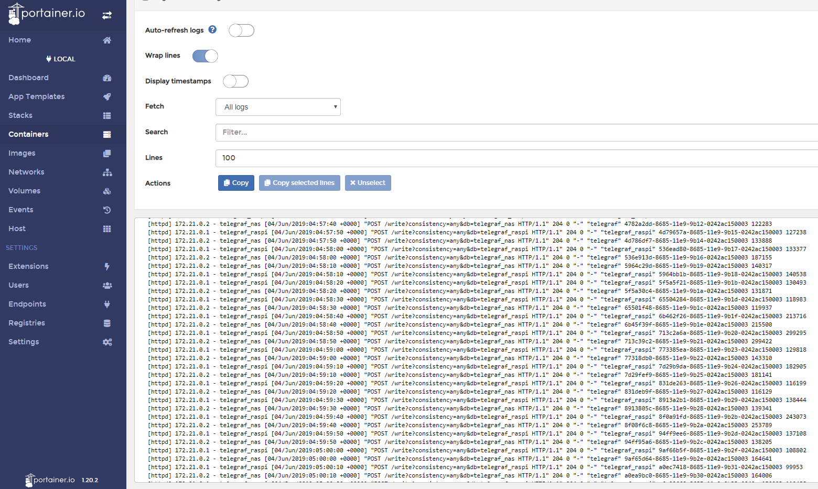
Task: Enable Auto-refresh logs switch
Action: 241,30
